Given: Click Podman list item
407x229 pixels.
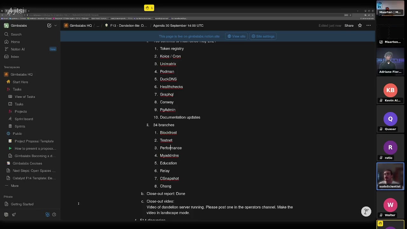Looking at the screenshot, I should point(167,72).
